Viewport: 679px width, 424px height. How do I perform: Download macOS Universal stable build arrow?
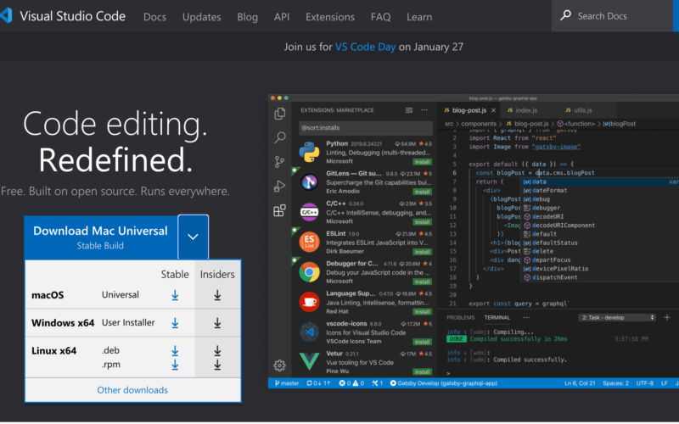coord(175,295)
